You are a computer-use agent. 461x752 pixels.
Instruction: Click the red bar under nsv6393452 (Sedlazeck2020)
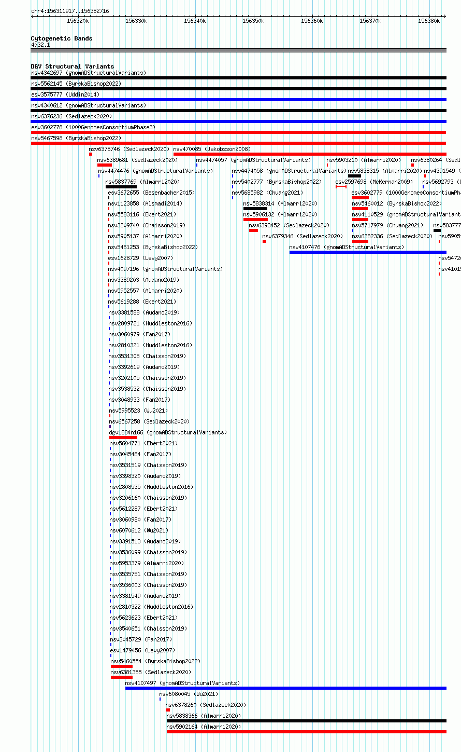[x=253, y=230]
